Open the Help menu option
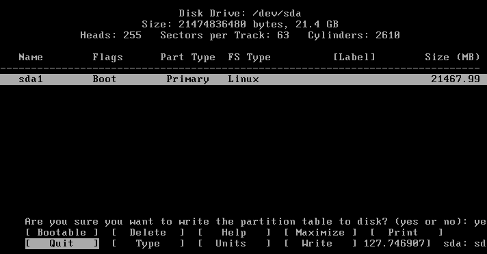The image size is (487, 254). [234, 233]
